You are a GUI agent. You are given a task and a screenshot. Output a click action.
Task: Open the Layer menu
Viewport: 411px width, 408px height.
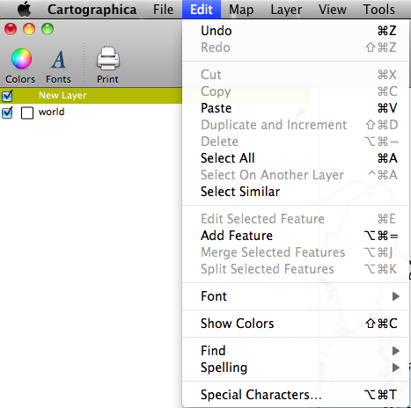pos(286,10)
